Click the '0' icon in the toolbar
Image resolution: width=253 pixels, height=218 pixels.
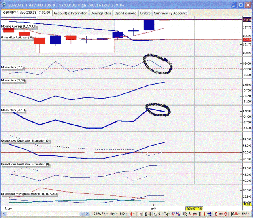[x=159, y=214]
